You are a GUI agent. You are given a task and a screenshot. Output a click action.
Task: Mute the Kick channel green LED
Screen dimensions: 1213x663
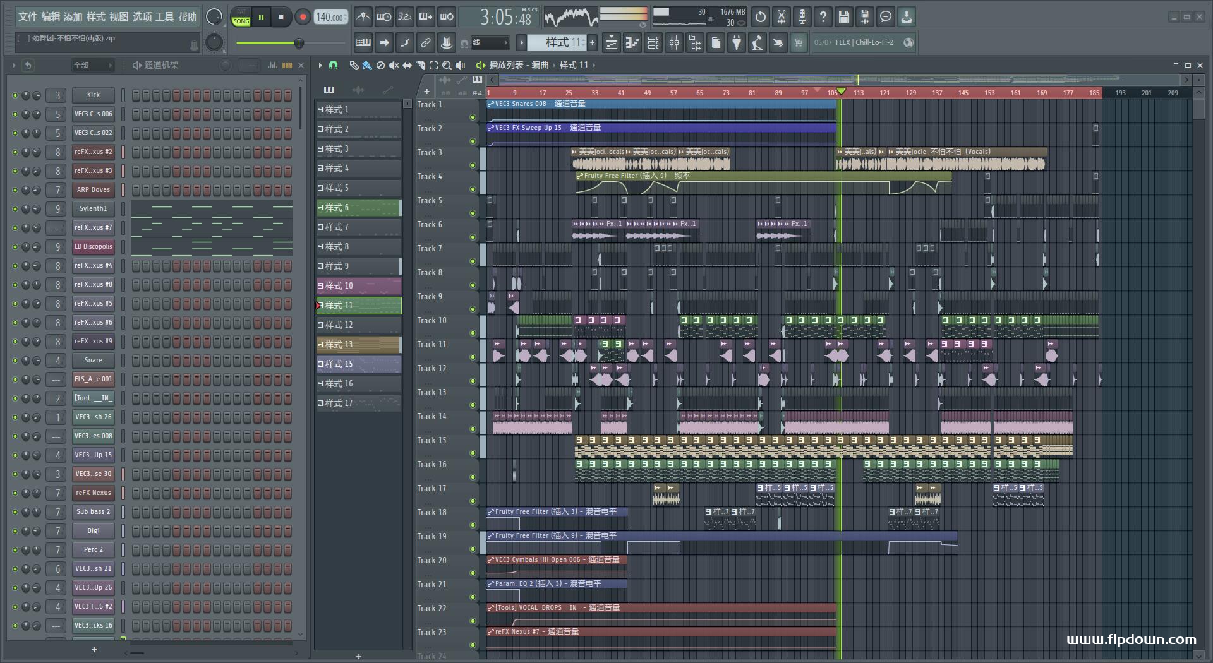pos(15,95)
